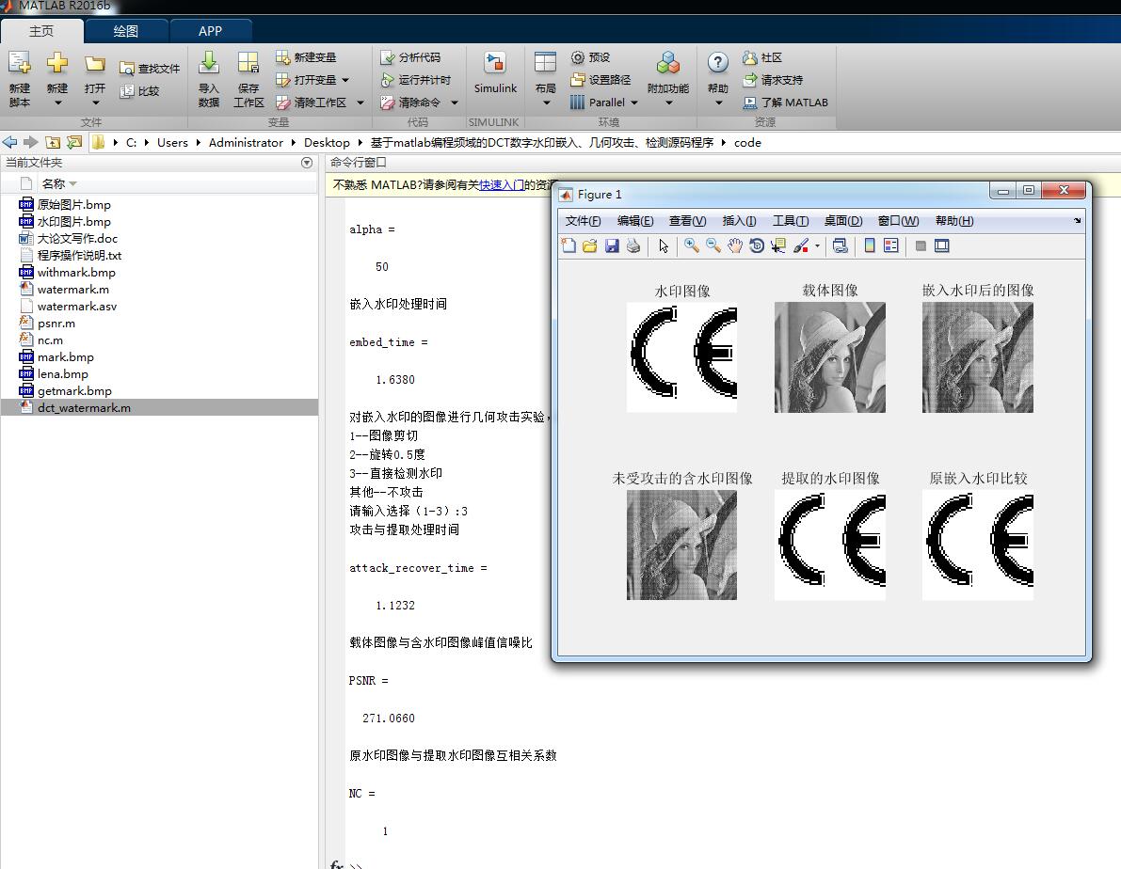Click Hide Plot Tools icon in Figure 1
1121x869 pixels.
coord(921,245)
